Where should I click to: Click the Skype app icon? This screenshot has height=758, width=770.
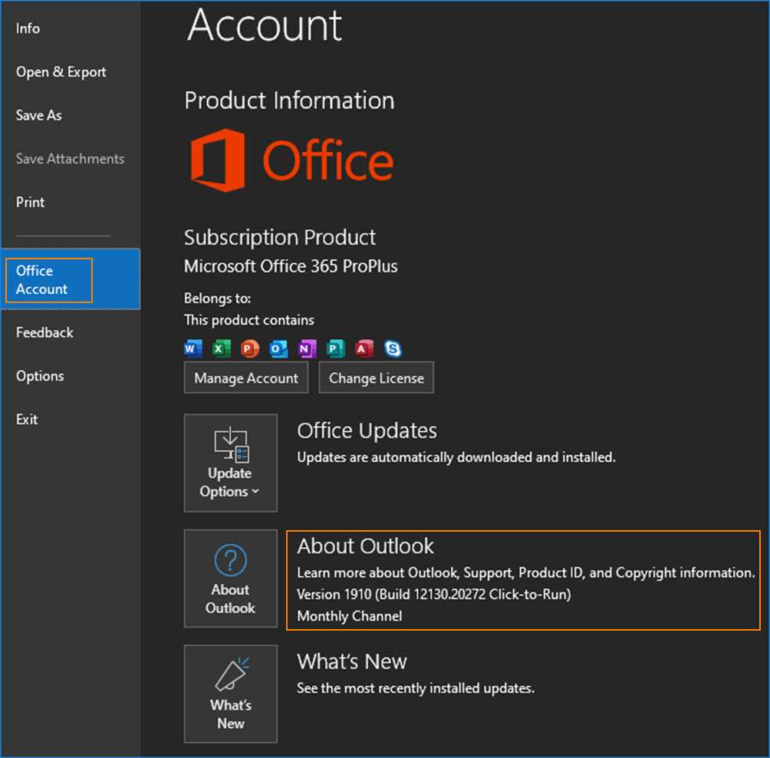point(393,349)
